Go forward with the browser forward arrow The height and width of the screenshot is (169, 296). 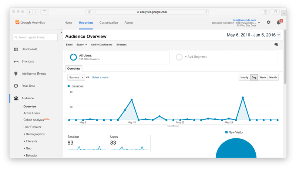pyautogui.click(x=36, y=12)
